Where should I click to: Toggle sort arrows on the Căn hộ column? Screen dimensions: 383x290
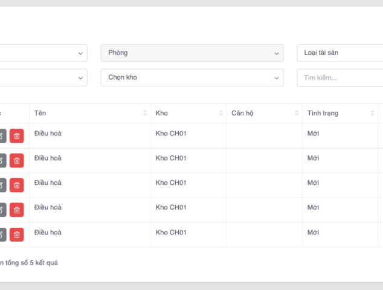tap(297, 114)
